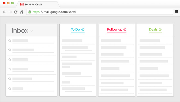Open the first item in Follow up list
180x102 pixels.
click(117, 41)
